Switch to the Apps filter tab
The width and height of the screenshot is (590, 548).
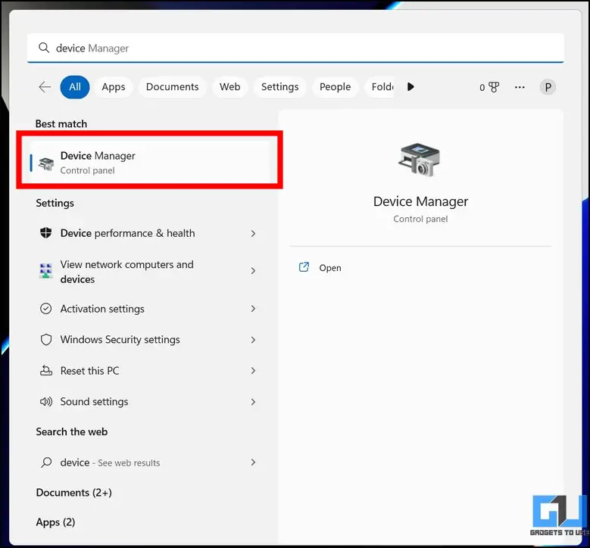pyautogui.click(x=114, y=87)
